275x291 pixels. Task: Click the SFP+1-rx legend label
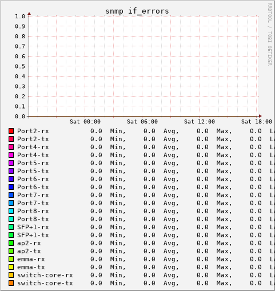(33, 227)
